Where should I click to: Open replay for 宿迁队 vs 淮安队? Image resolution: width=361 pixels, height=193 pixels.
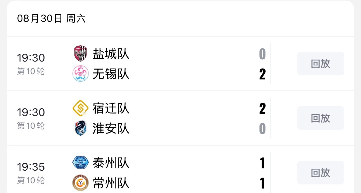321,118
